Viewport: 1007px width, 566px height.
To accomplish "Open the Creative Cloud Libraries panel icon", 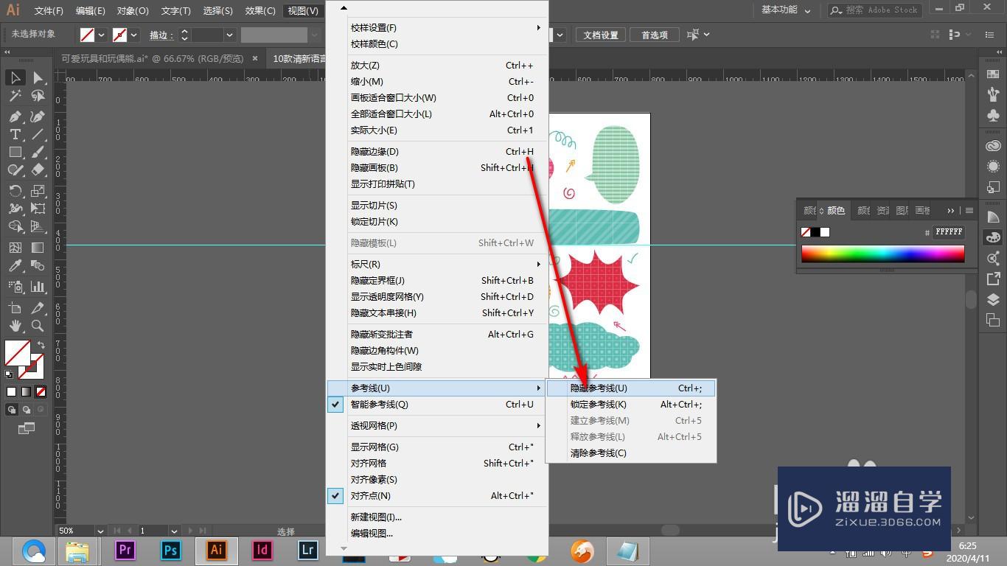I will (993, 146).
